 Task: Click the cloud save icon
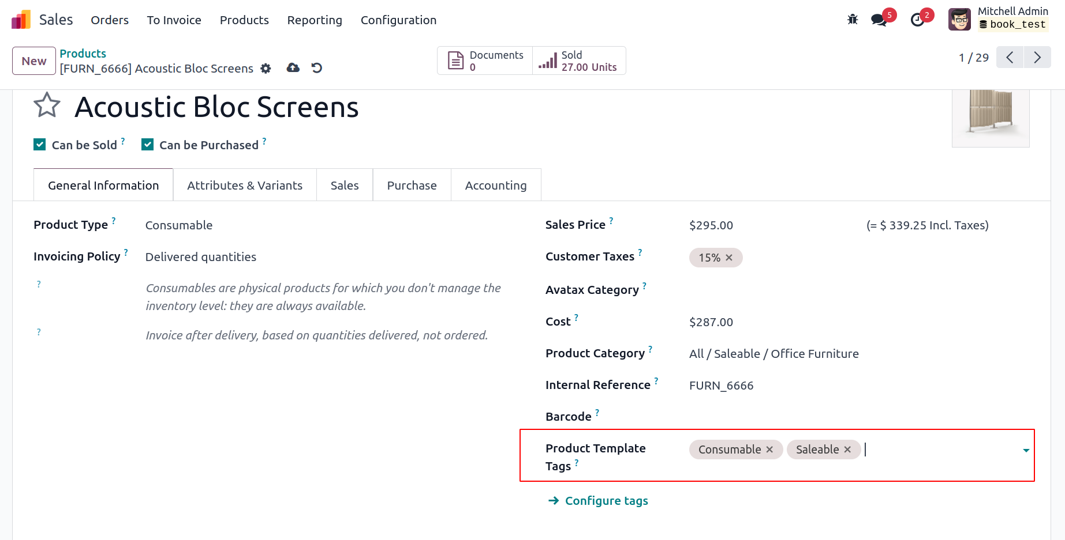point(293,68)
